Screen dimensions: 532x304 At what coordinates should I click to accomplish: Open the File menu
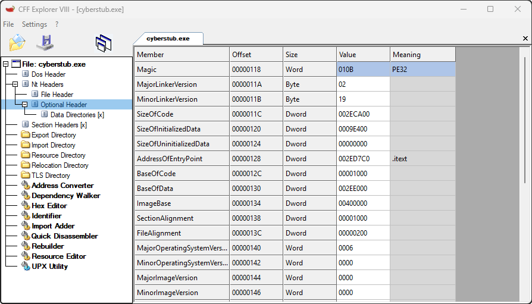[8, 24]
